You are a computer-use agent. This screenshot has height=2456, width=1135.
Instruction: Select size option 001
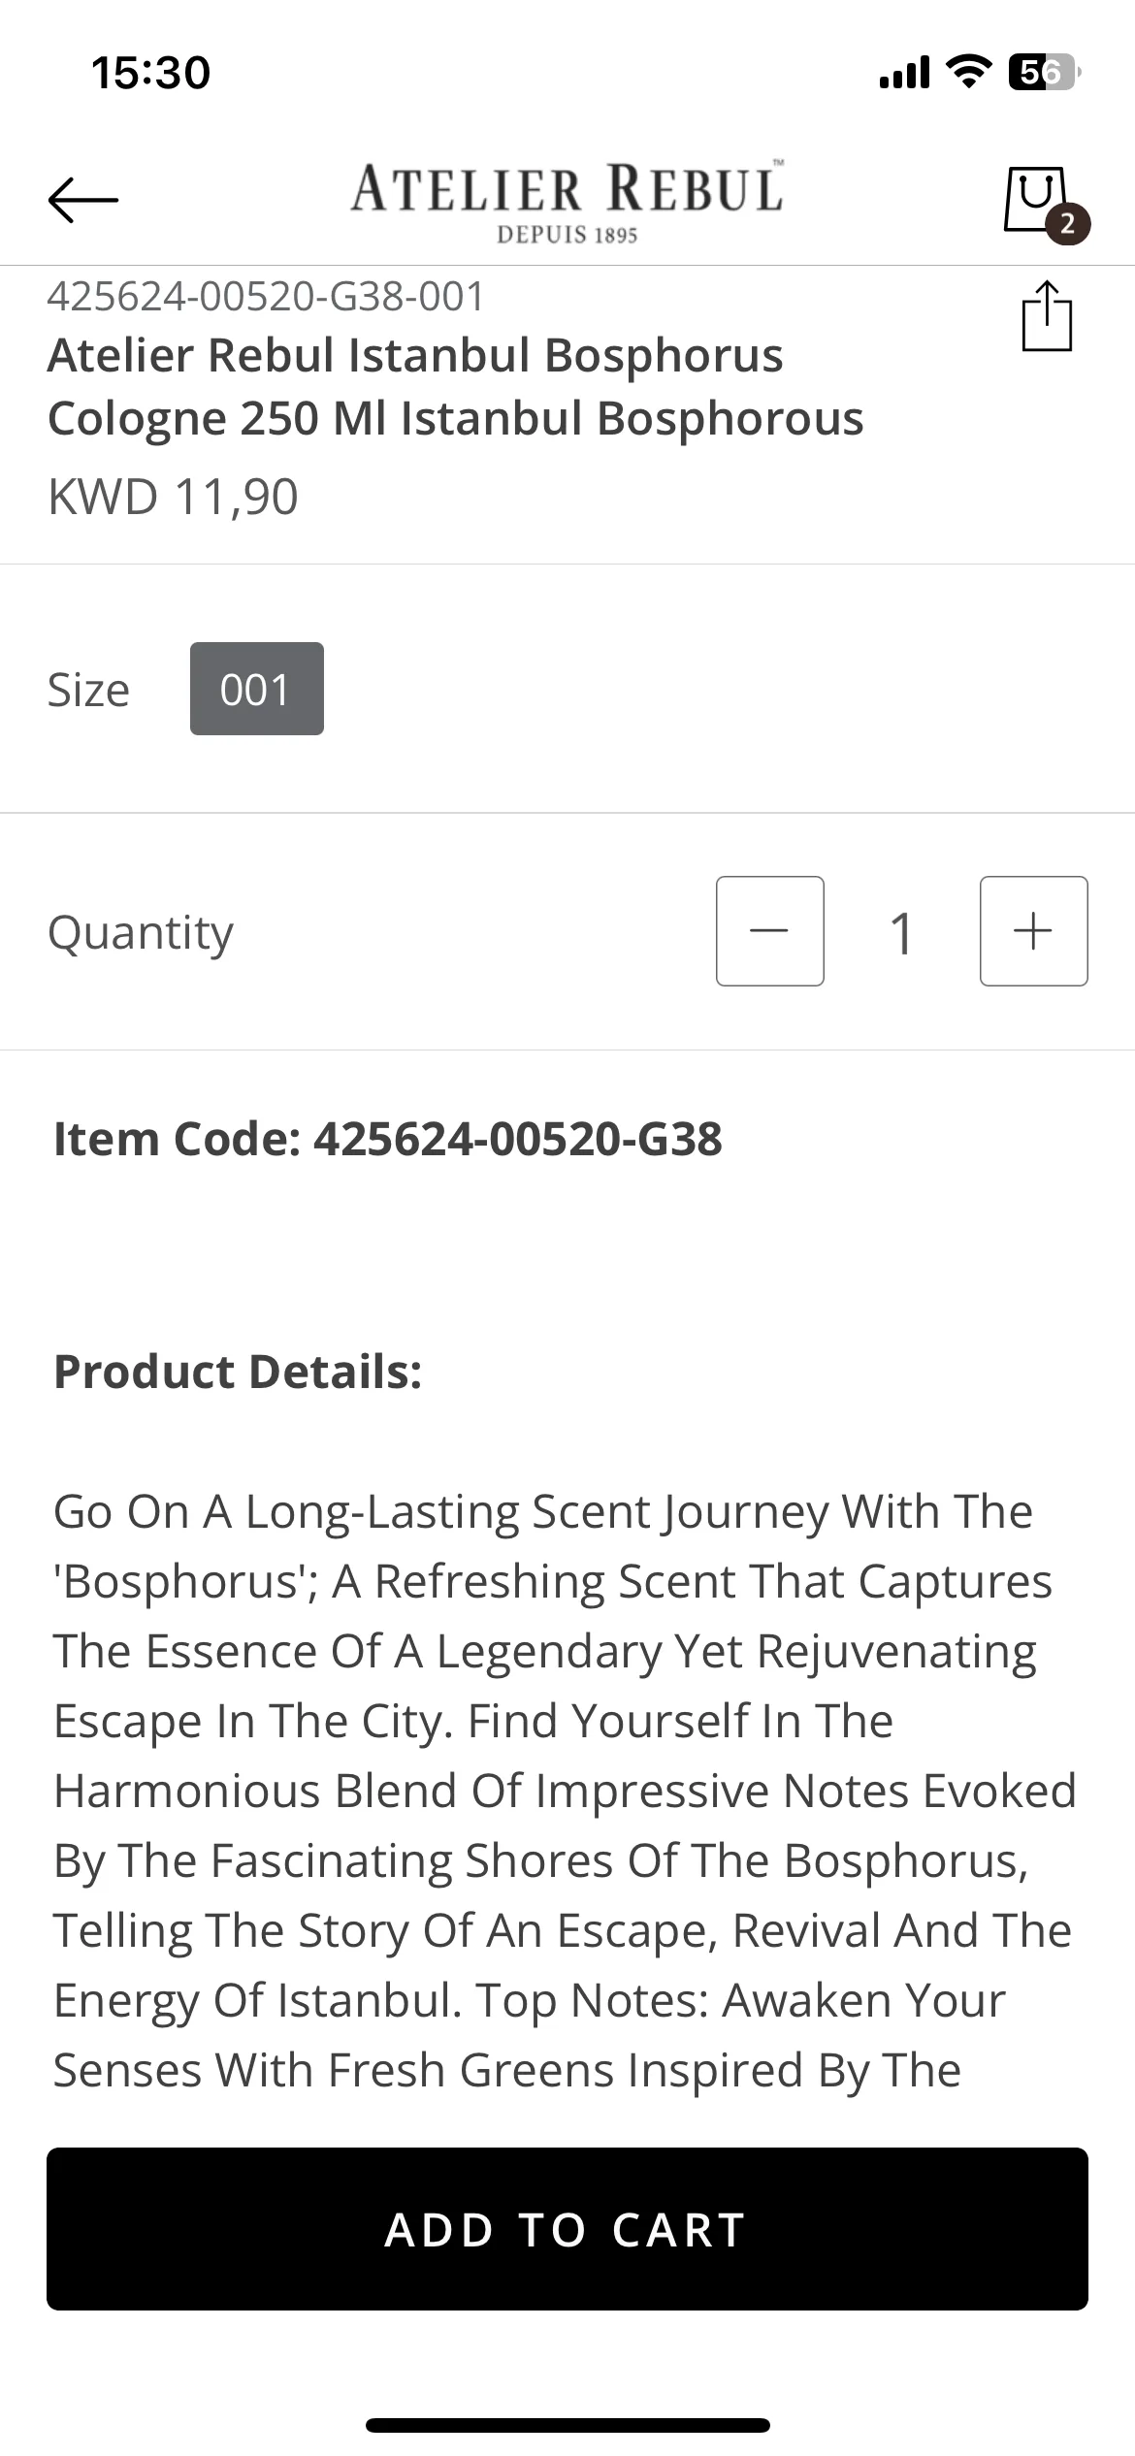[x=256, y=689]
